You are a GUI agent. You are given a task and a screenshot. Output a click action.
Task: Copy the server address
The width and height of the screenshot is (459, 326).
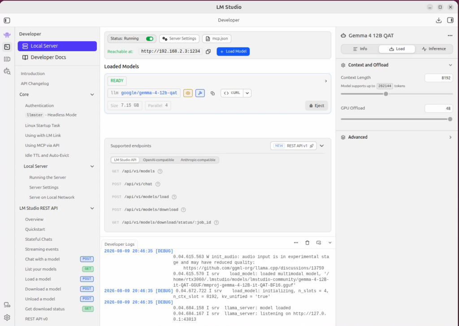pyautogui.click(x=208, y=52)
